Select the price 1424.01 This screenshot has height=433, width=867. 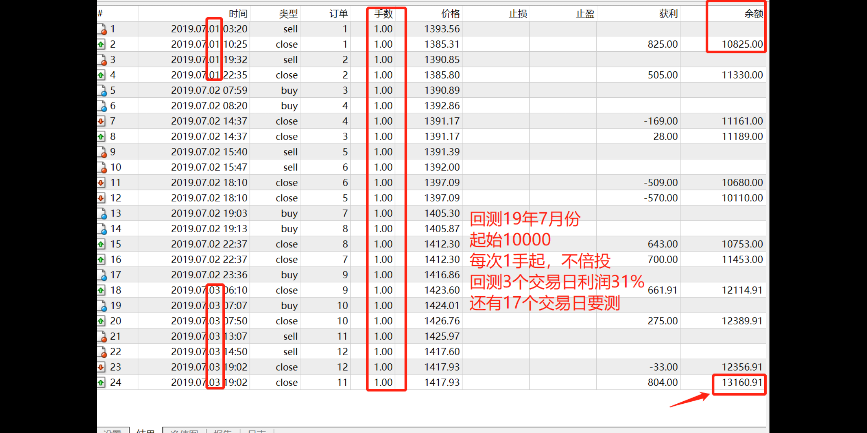click(x=442, y=306)
